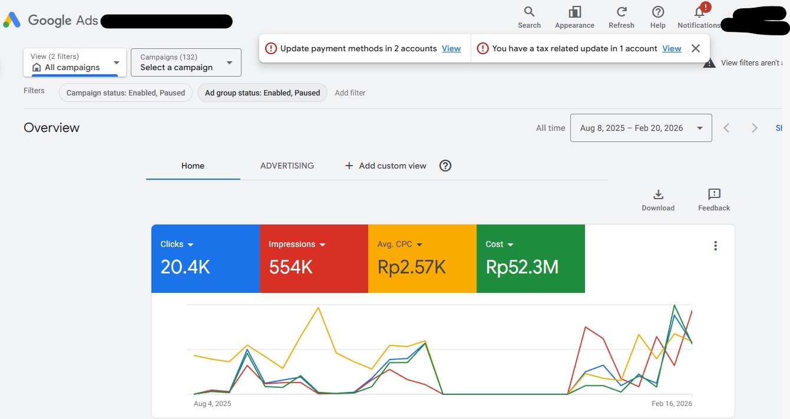The width and height of the screenshot is (790, 419).
Task: Change the Clicks metric via its dropdown
Action: point(190,245)
